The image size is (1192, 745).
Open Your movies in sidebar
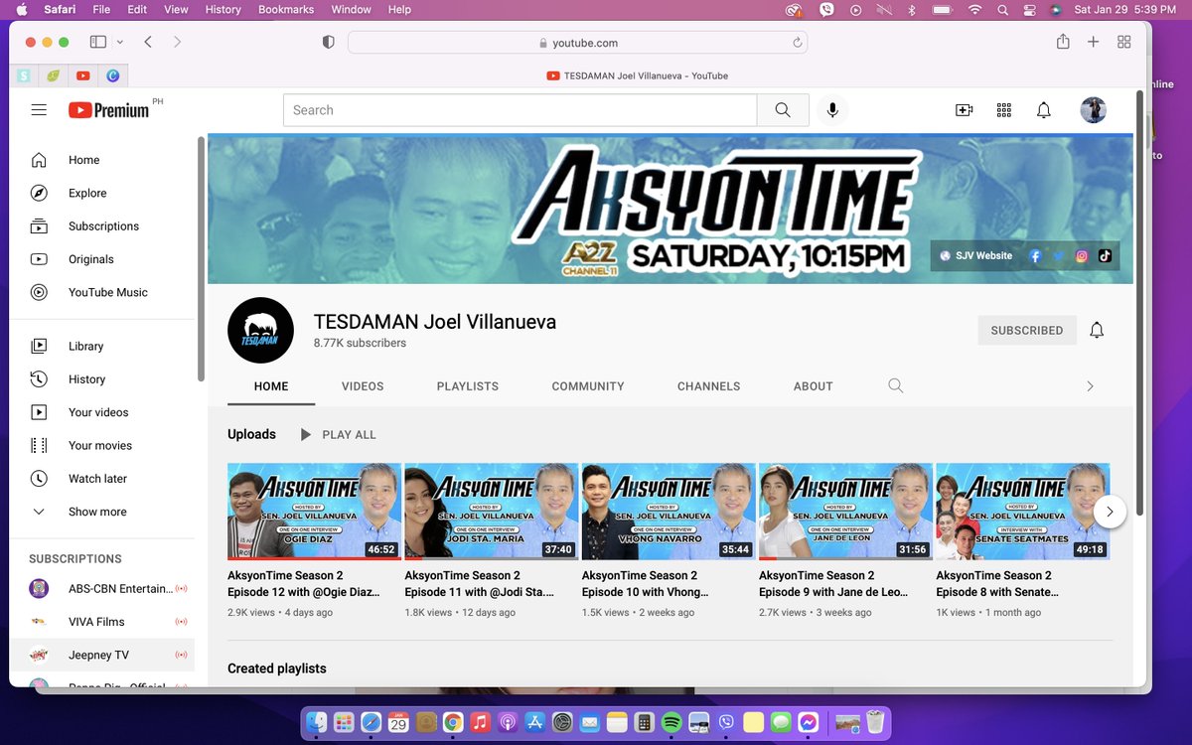(102, 445)
